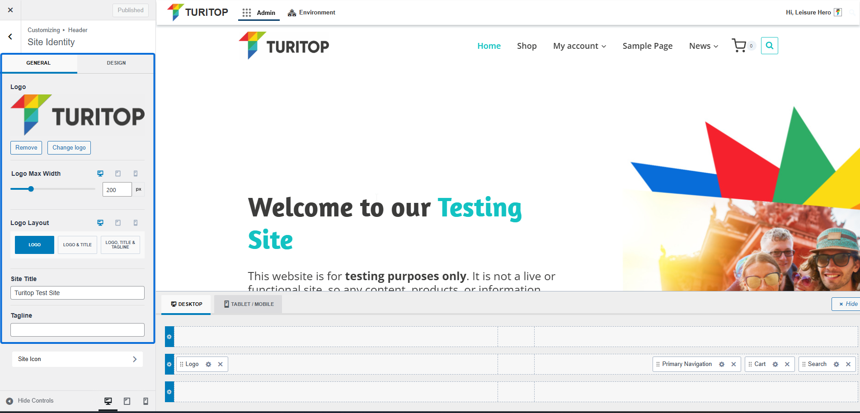
Task: Switch to the Design tab
Action: coord(116,63)
